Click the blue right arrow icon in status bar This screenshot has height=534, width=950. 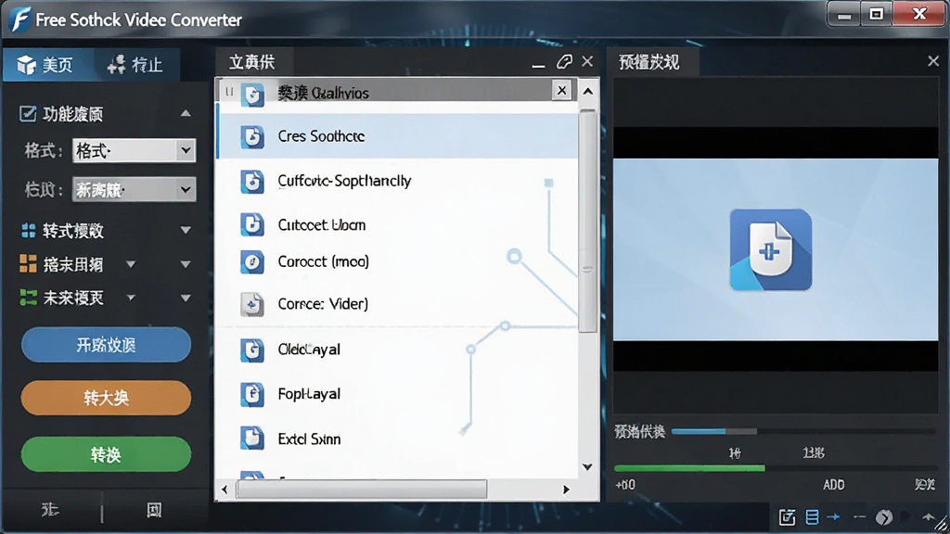click(834, 517)
